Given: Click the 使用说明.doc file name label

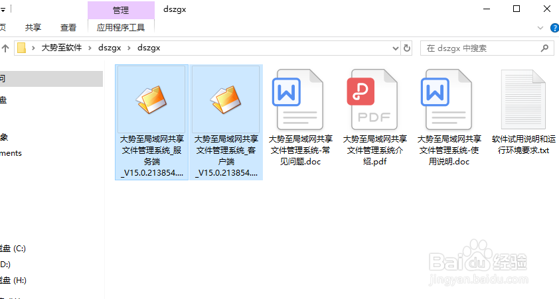Looking at the screenshot, I should pyautogui.click(x=449, y=150).
